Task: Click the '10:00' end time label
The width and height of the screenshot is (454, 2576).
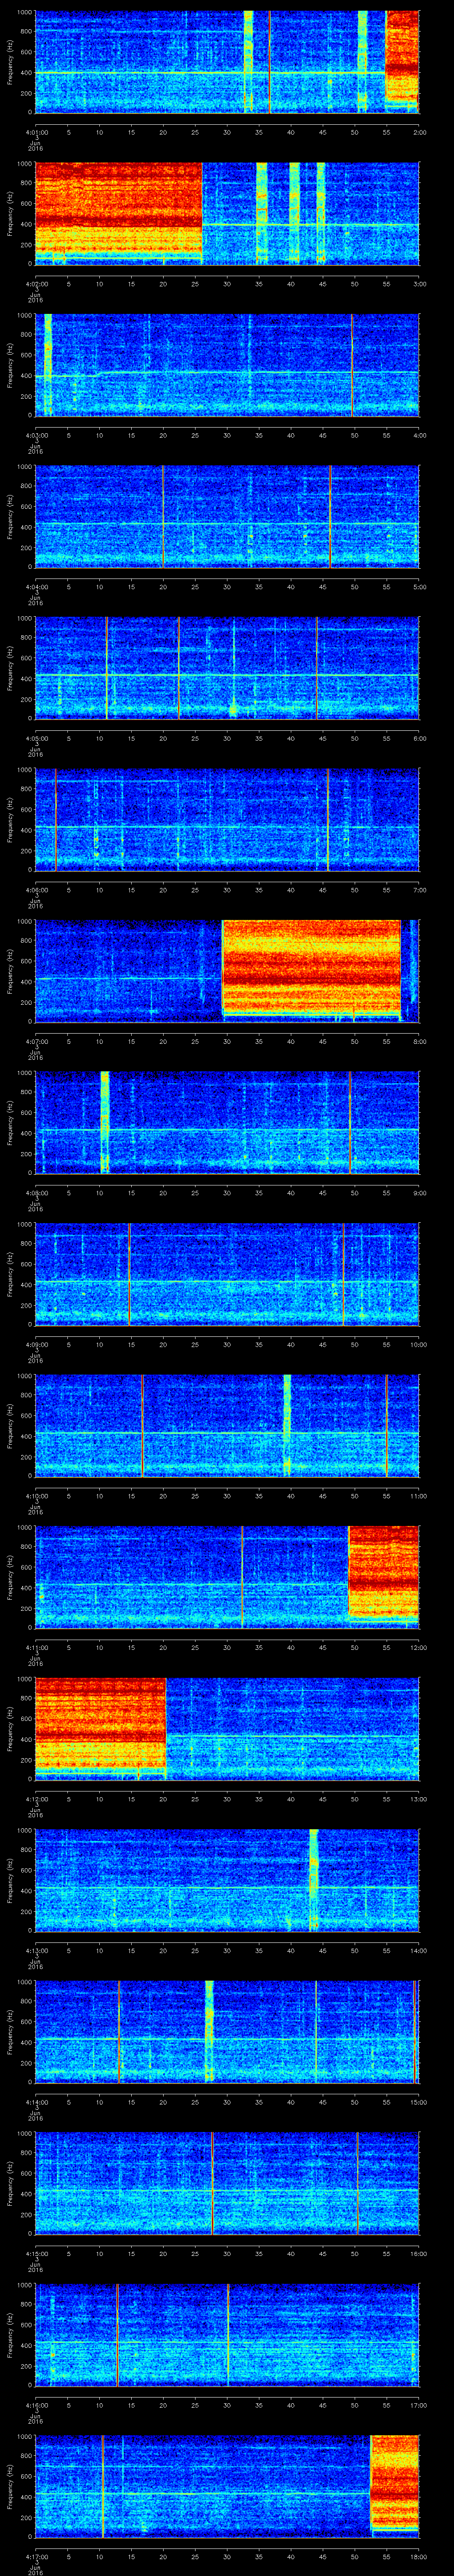Action: coord(418,1344)
